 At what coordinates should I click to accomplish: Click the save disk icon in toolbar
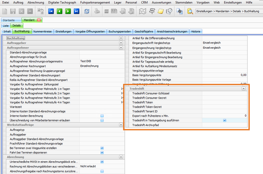click(x=13, y=11)
